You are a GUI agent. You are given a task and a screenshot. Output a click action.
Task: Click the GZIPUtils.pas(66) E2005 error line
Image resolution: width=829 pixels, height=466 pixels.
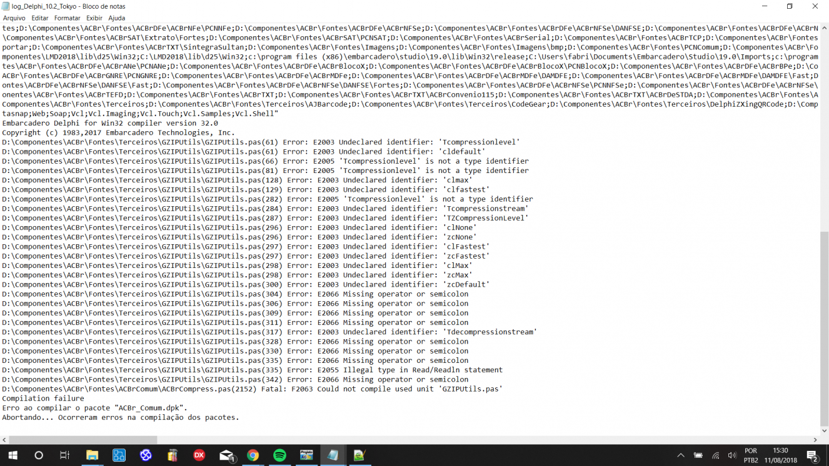265,161
